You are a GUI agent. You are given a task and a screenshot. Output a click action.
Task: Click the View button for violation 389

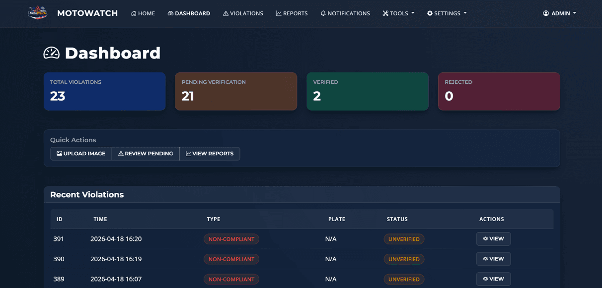coord(493,279)
